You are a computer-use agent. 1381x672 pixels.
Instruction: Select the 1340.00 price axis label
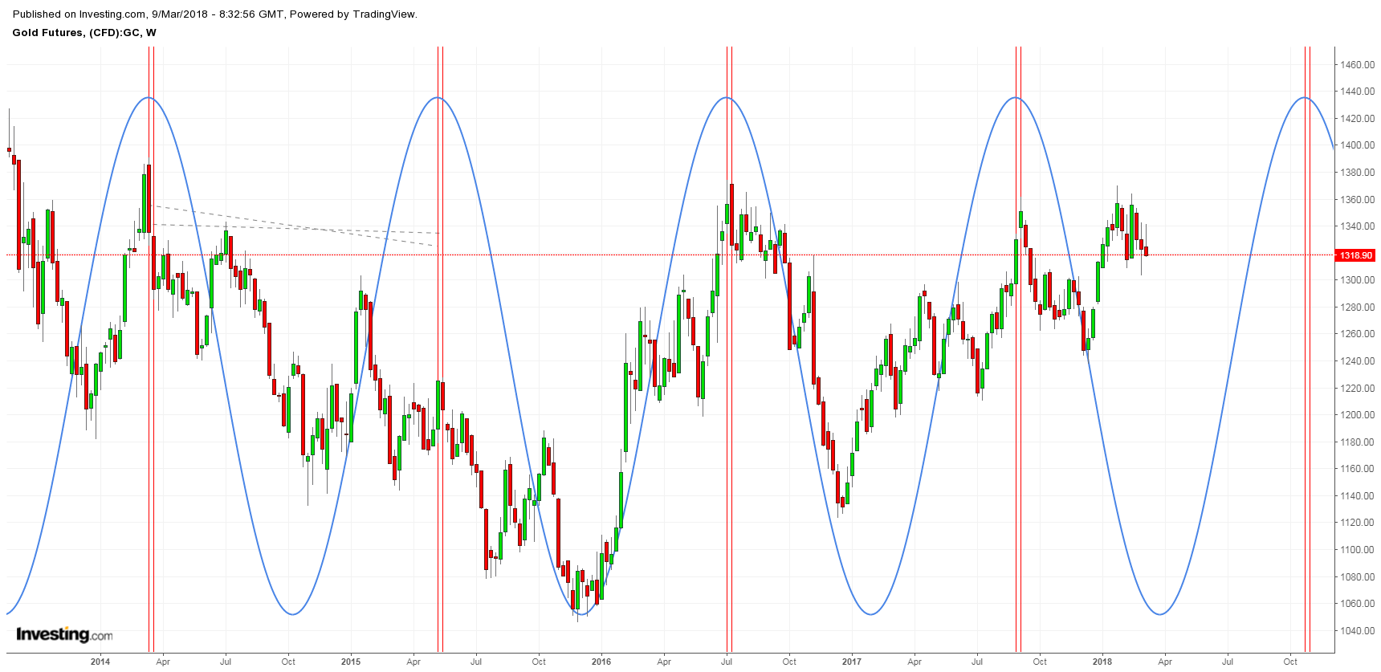coord(1357,226)
